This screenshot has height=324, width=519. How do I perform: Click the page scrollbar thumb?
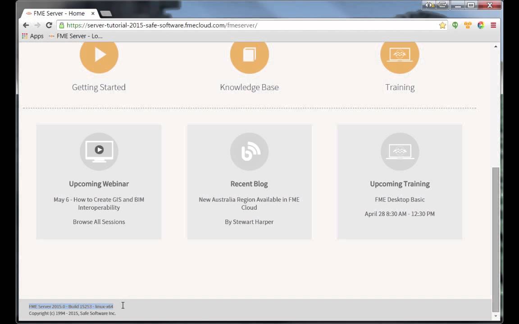click(496, 240)
